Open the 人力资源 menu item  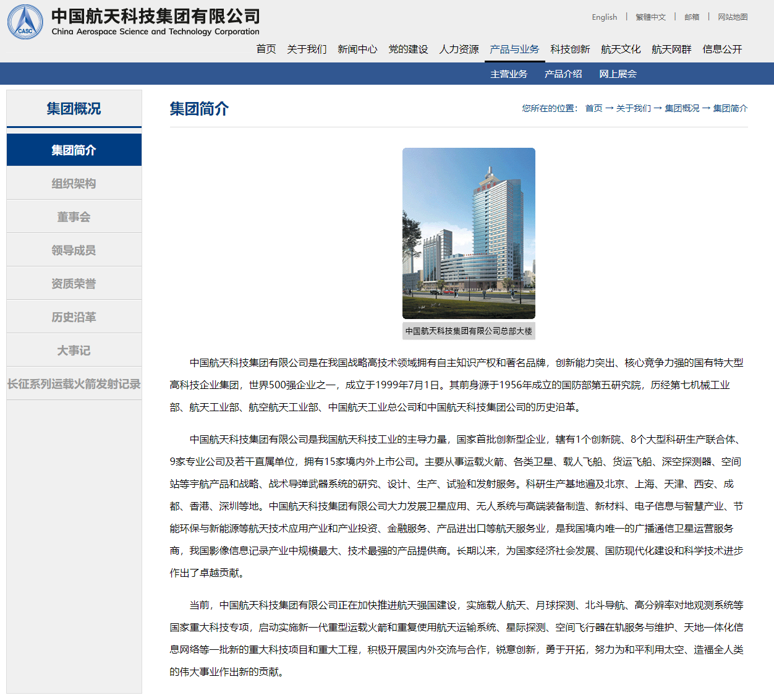459,49
